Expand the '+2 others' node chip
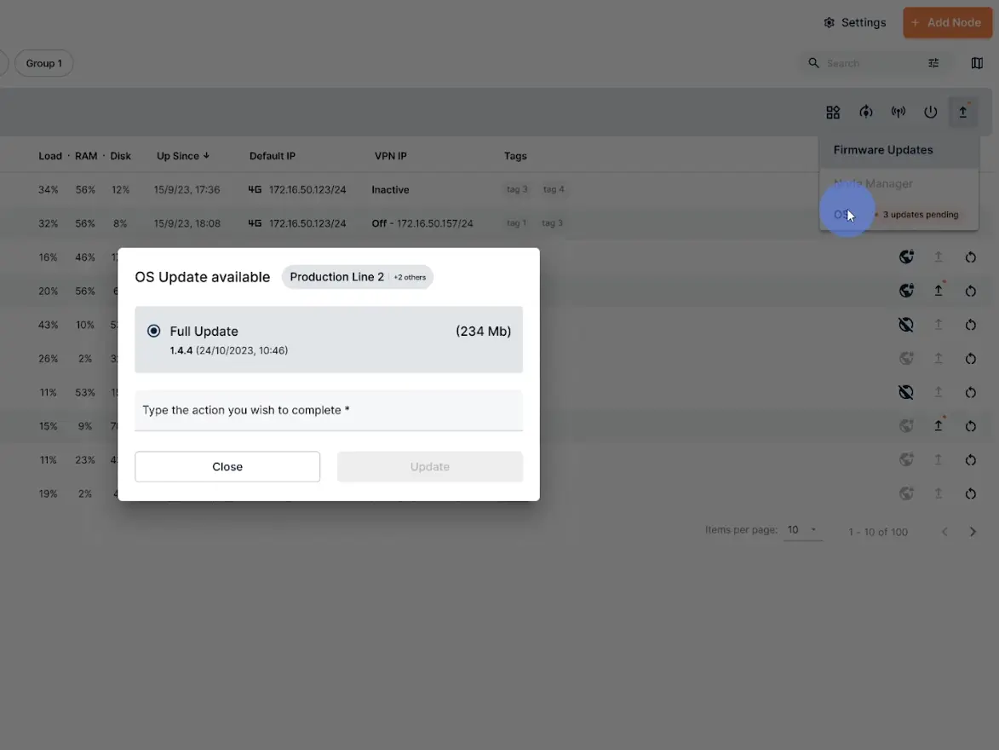 [410, 277]
